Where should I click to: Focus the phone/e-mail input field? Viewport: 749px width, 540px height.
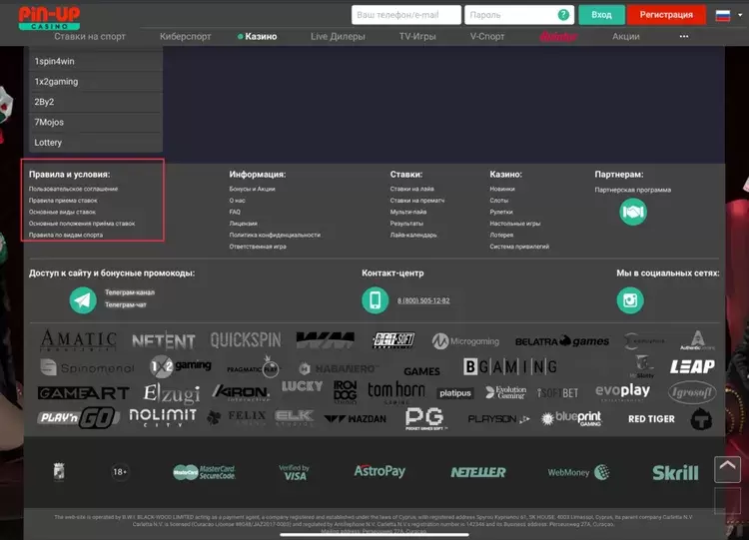point(406,15)
